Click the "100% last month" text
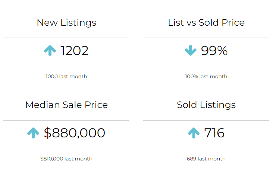 pyautogui.click(x=206, y=76)
